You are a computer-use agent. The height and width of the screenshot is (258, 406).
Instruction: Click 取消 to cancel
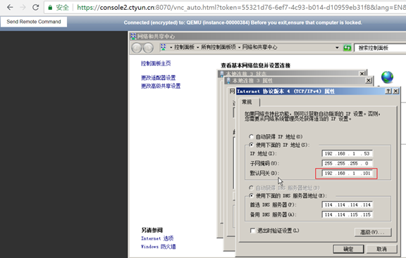click(x=381, y=250)
